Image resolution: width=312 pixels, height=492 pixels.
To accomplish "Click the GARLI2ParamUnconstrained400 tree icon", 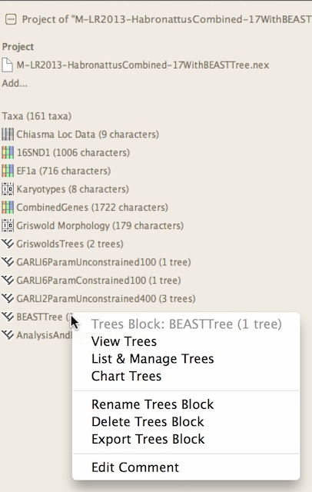I will click(x=8, y=298).
